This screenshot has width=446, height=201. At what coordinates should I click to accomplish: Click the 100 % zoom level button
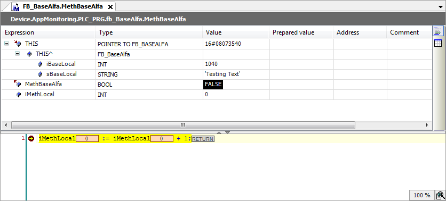tap(422, 195)
